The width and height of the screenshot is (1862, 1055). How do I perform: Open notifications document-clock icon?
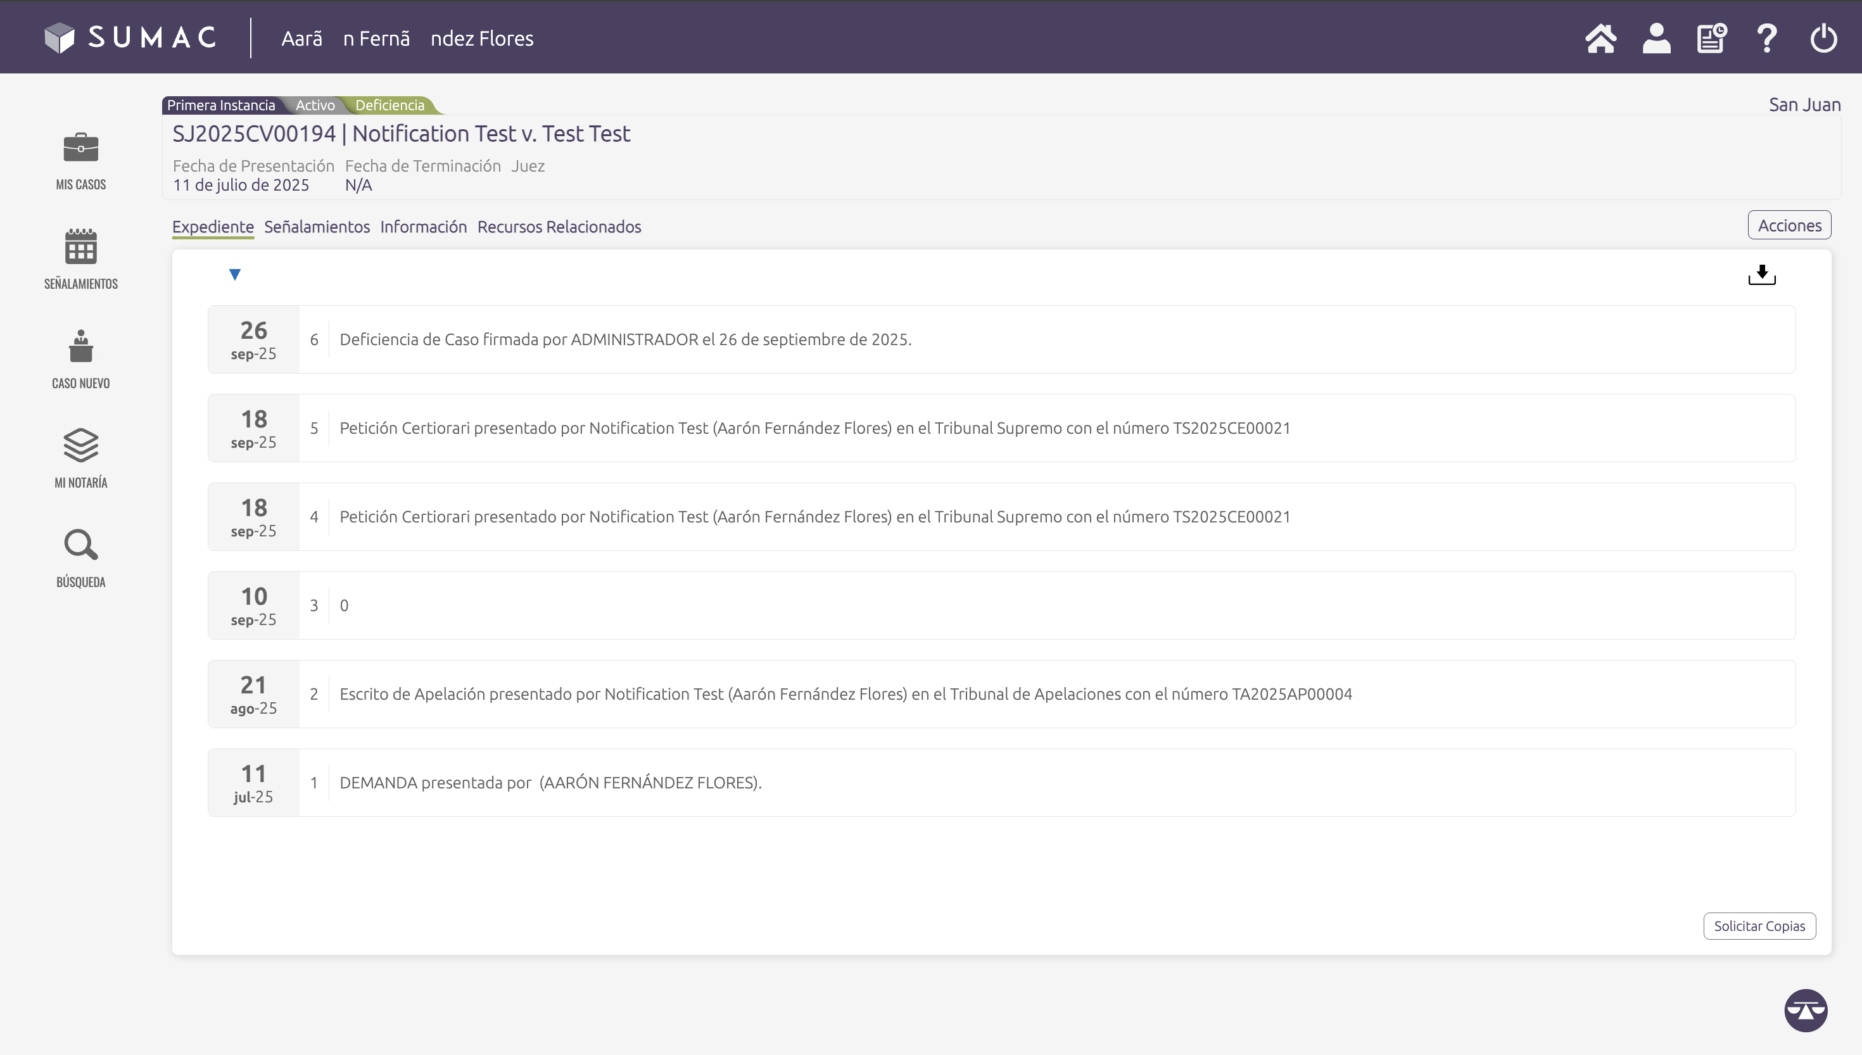1711,39
